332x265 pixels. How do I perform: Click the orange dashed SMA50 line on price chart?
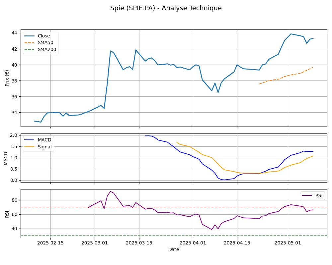pos(286,76)
